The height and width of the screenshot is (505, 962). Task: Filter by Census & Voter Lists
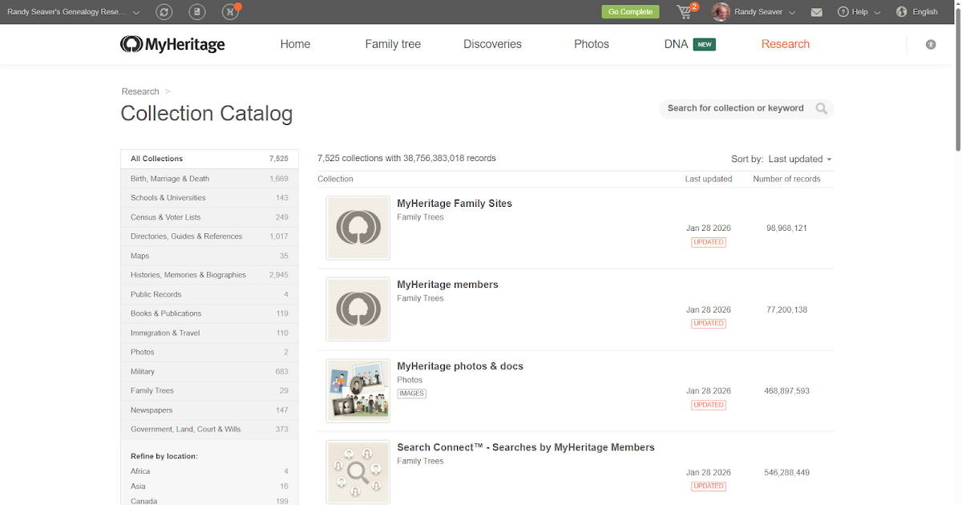coord(209,217)
